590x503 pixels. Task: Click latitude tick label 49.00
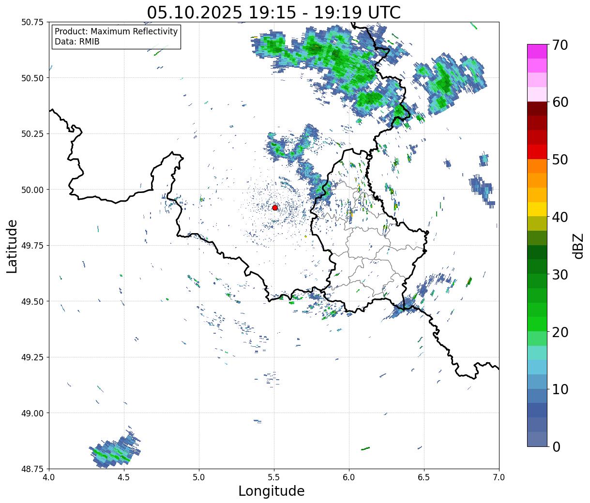click(32, 413)
